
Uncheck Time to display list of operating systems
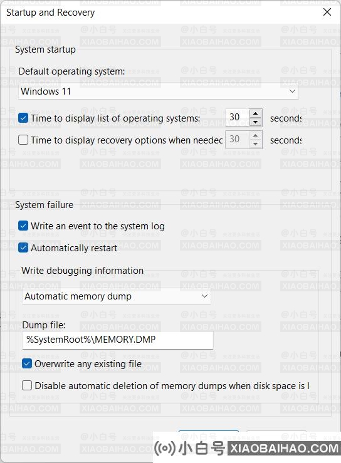coord(23,118)
